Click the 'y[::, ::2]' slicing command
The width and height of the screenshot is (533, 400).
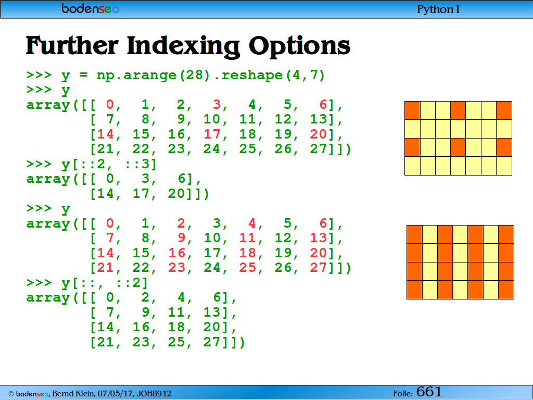(x=105, y=283)
